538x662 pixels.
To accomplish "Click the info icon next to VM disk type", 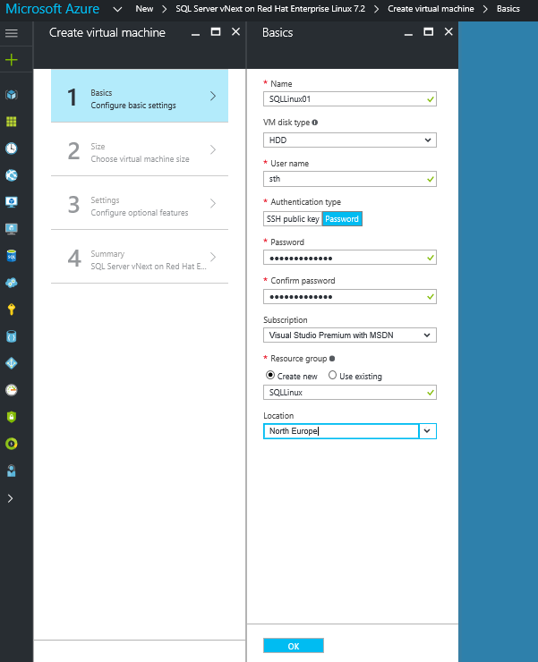I will tap(315, 123).
